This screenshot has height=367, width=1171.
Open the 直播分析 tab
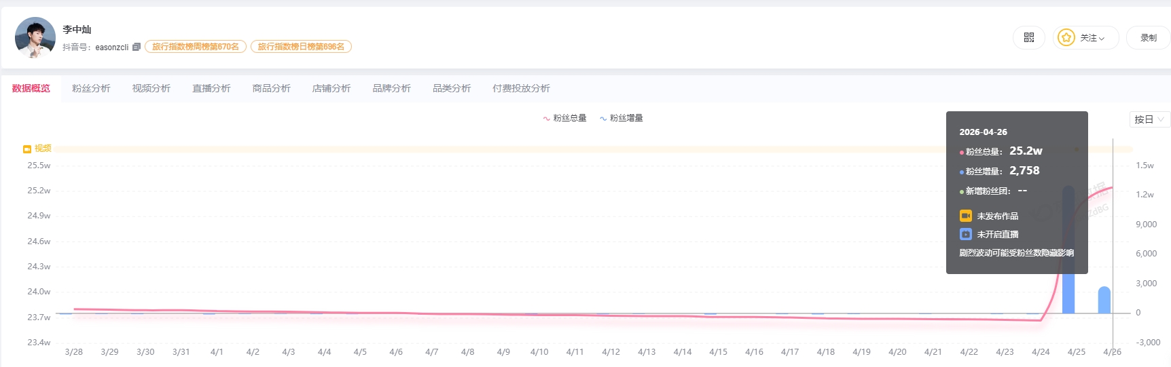click(211, 88)
